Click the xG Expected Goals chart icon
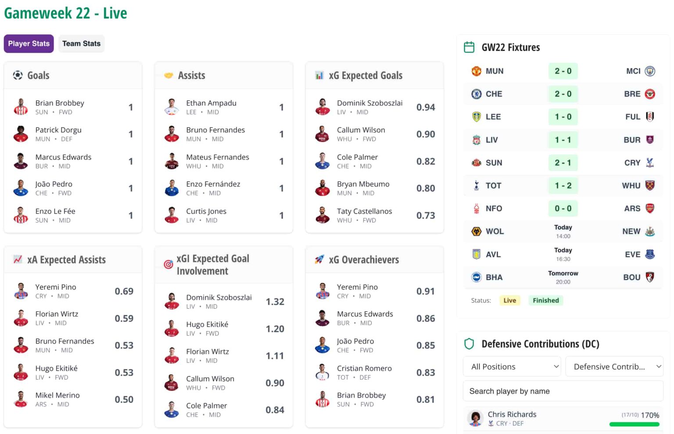The height and width of the screenshot is (434, 674). (x=319, y=75)
